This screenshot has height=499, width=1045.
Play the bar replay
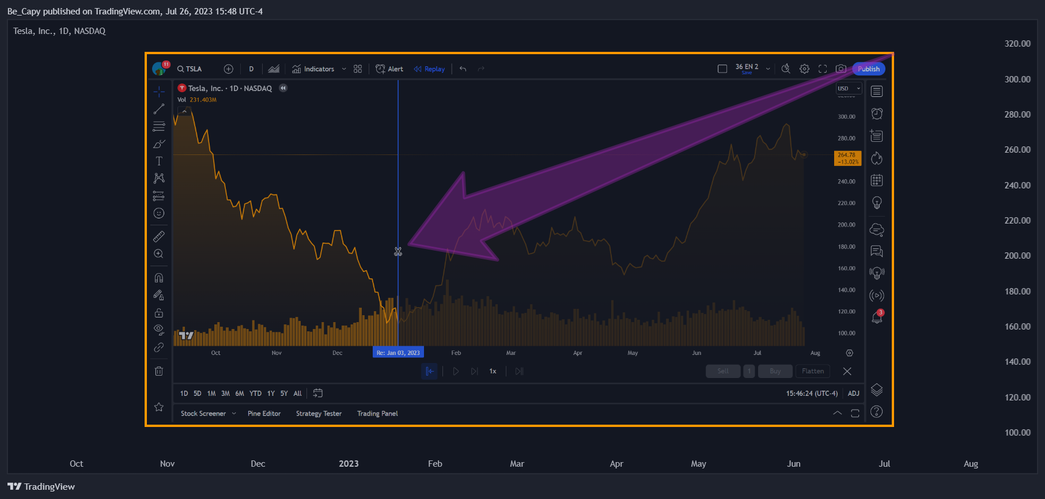(456, 371)
